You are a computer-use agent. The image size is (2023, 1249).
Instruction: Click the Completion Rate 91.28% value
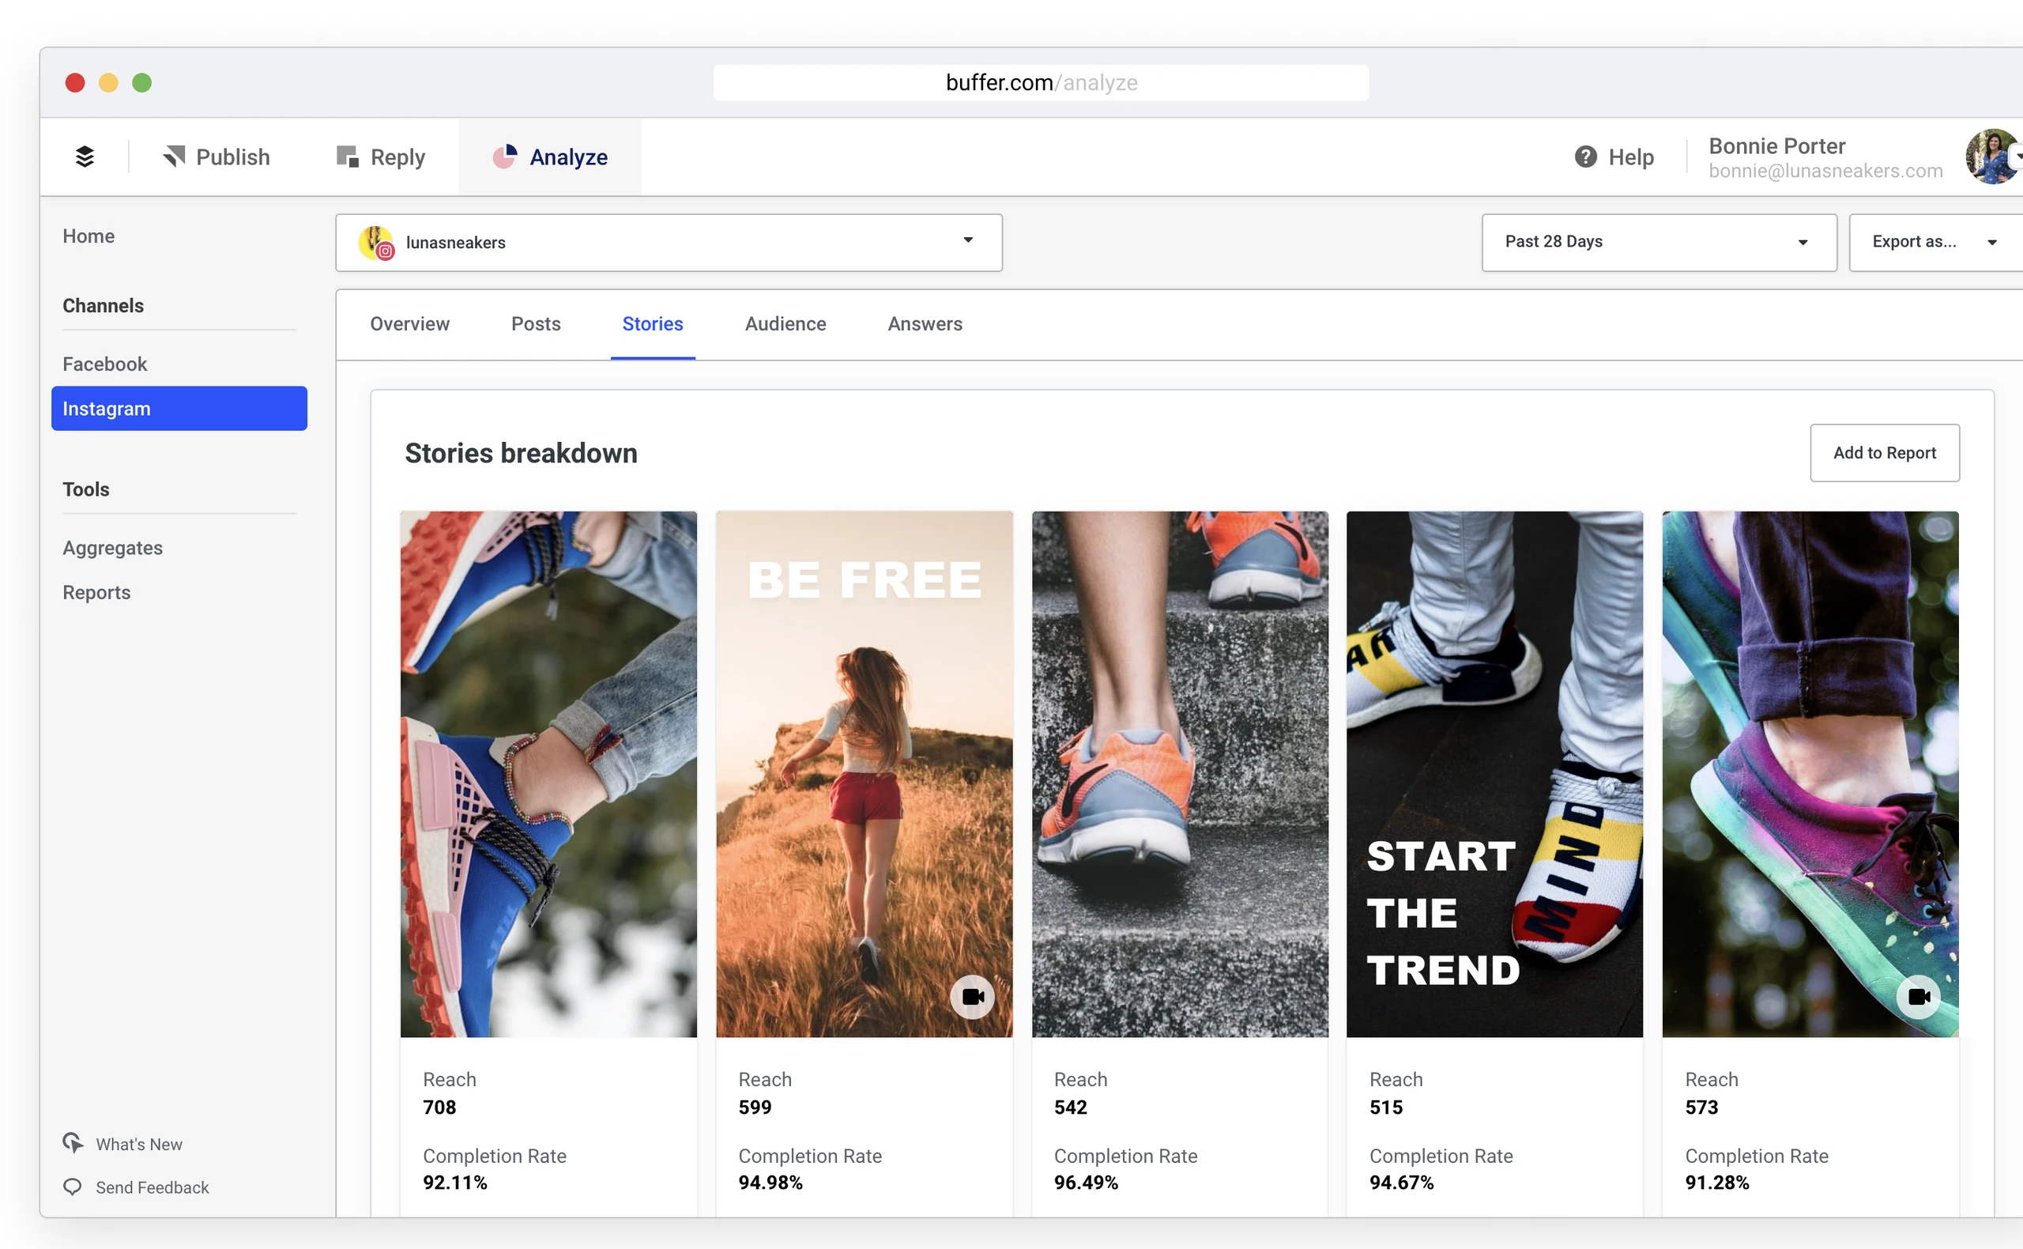[x=1716, y=1182]
